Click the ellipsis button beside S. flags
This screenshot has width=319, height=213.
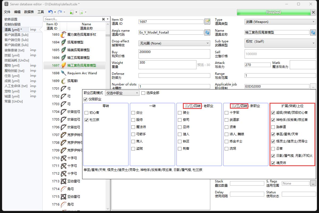(x=313, y=183)
